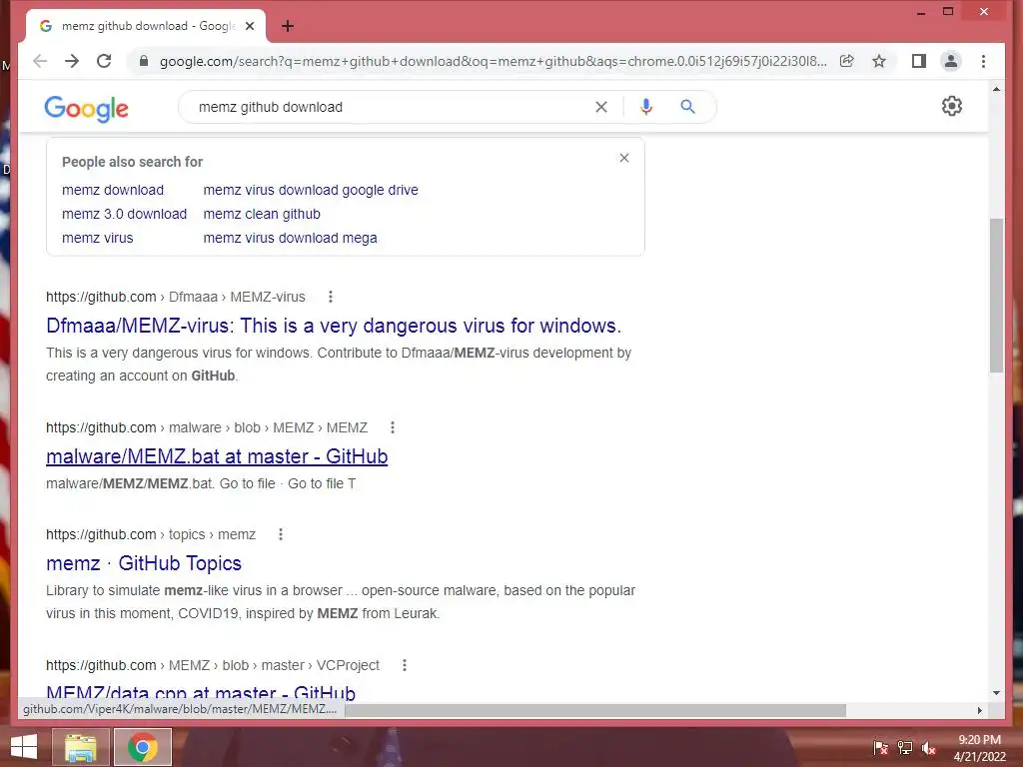Open Dfmaaa/MEMZ-virus result title

(x=334, y=326)
